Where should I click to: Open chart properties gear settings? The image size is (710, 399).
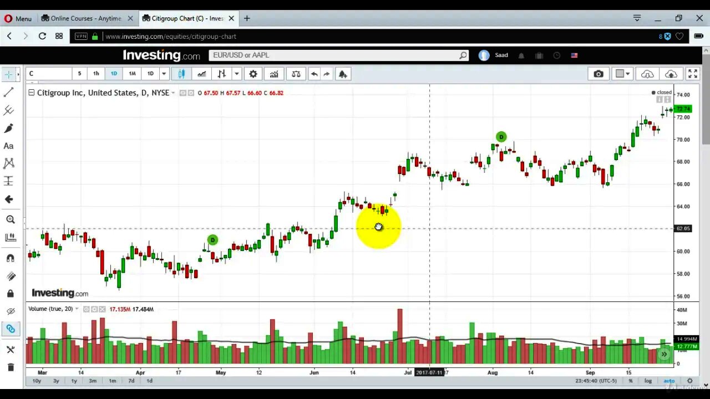click(253, 74)
